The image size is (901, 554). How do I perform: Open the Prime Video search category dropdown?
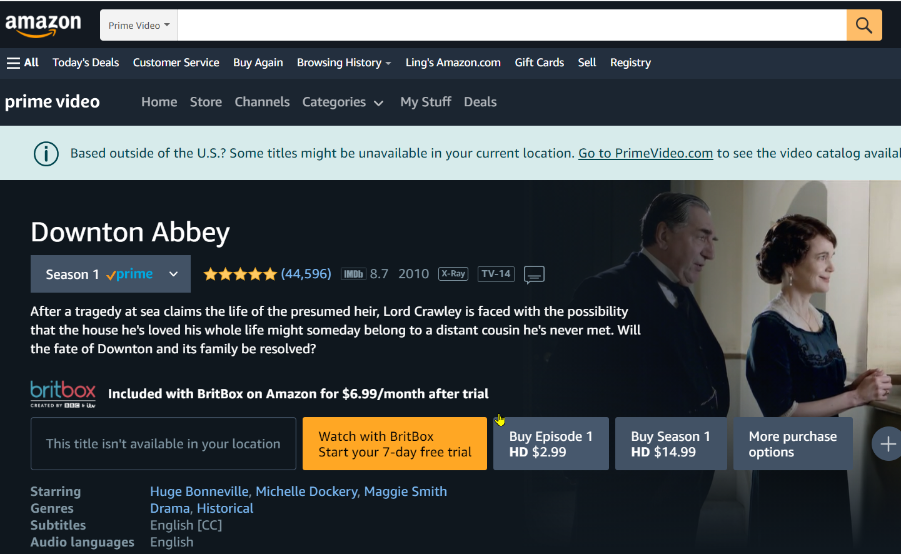tap(139, 25)
